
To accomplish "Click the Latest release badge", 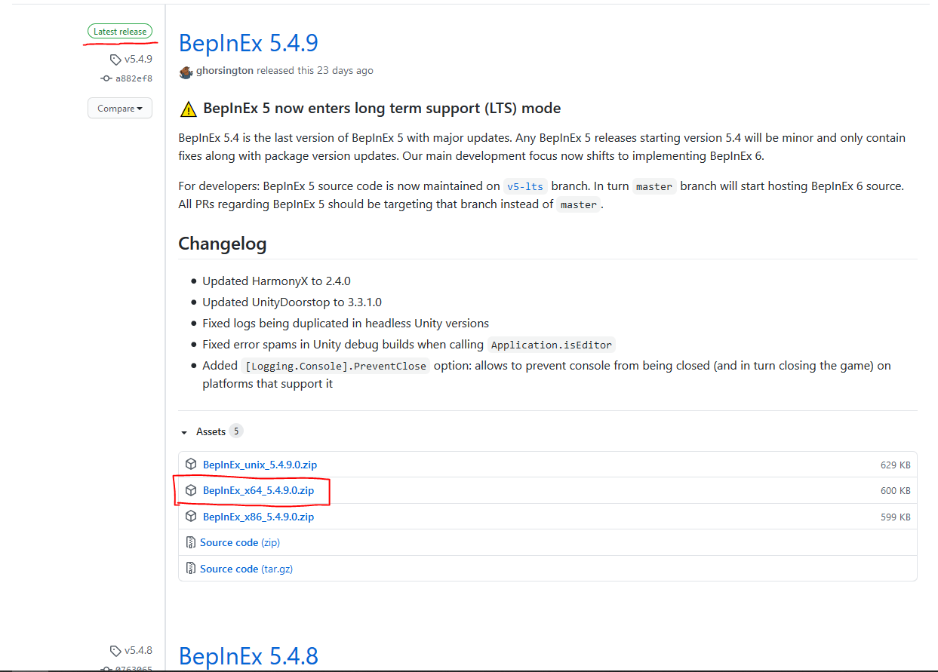I will 120,32.
